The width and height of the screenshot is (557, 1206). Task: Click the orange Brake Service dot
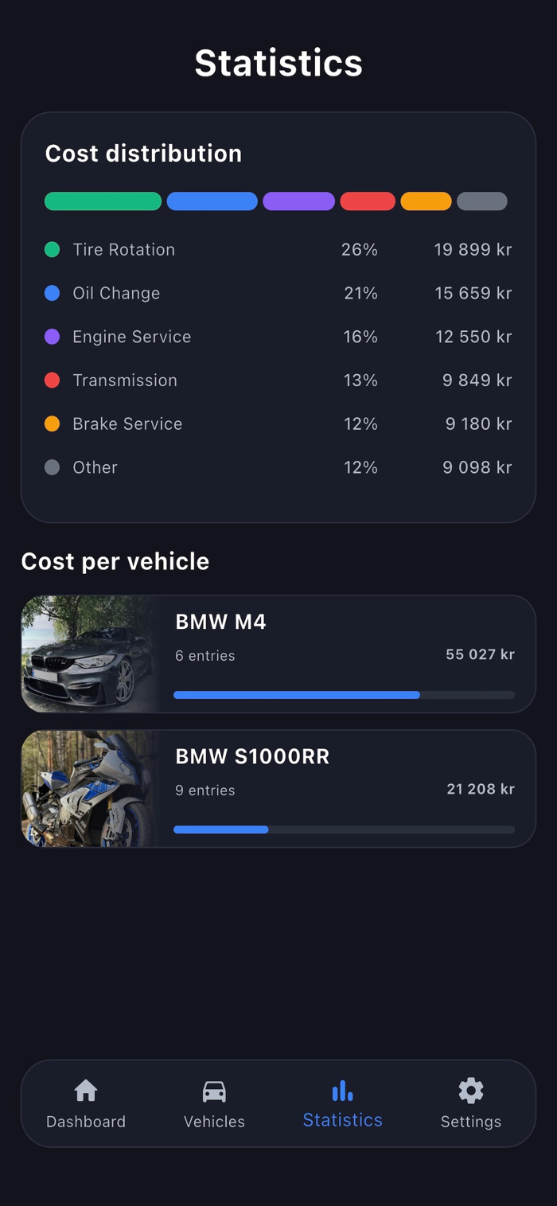pos(53,423)
